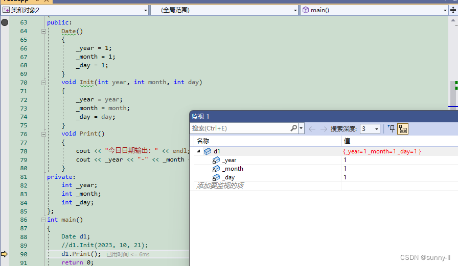Open the search depth dropdown
The image size is (458, 266).
[x=376, y=129]
